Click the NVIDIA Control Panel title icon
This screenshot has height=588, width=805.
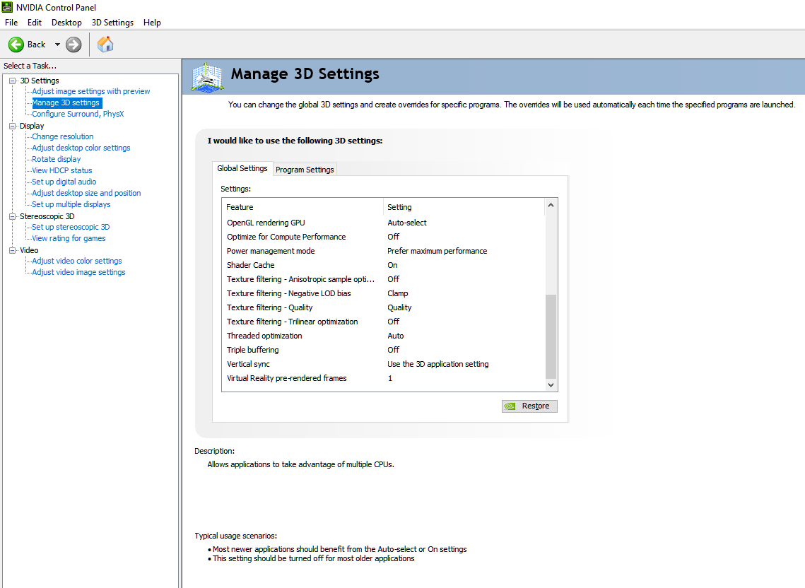[7, 7]
